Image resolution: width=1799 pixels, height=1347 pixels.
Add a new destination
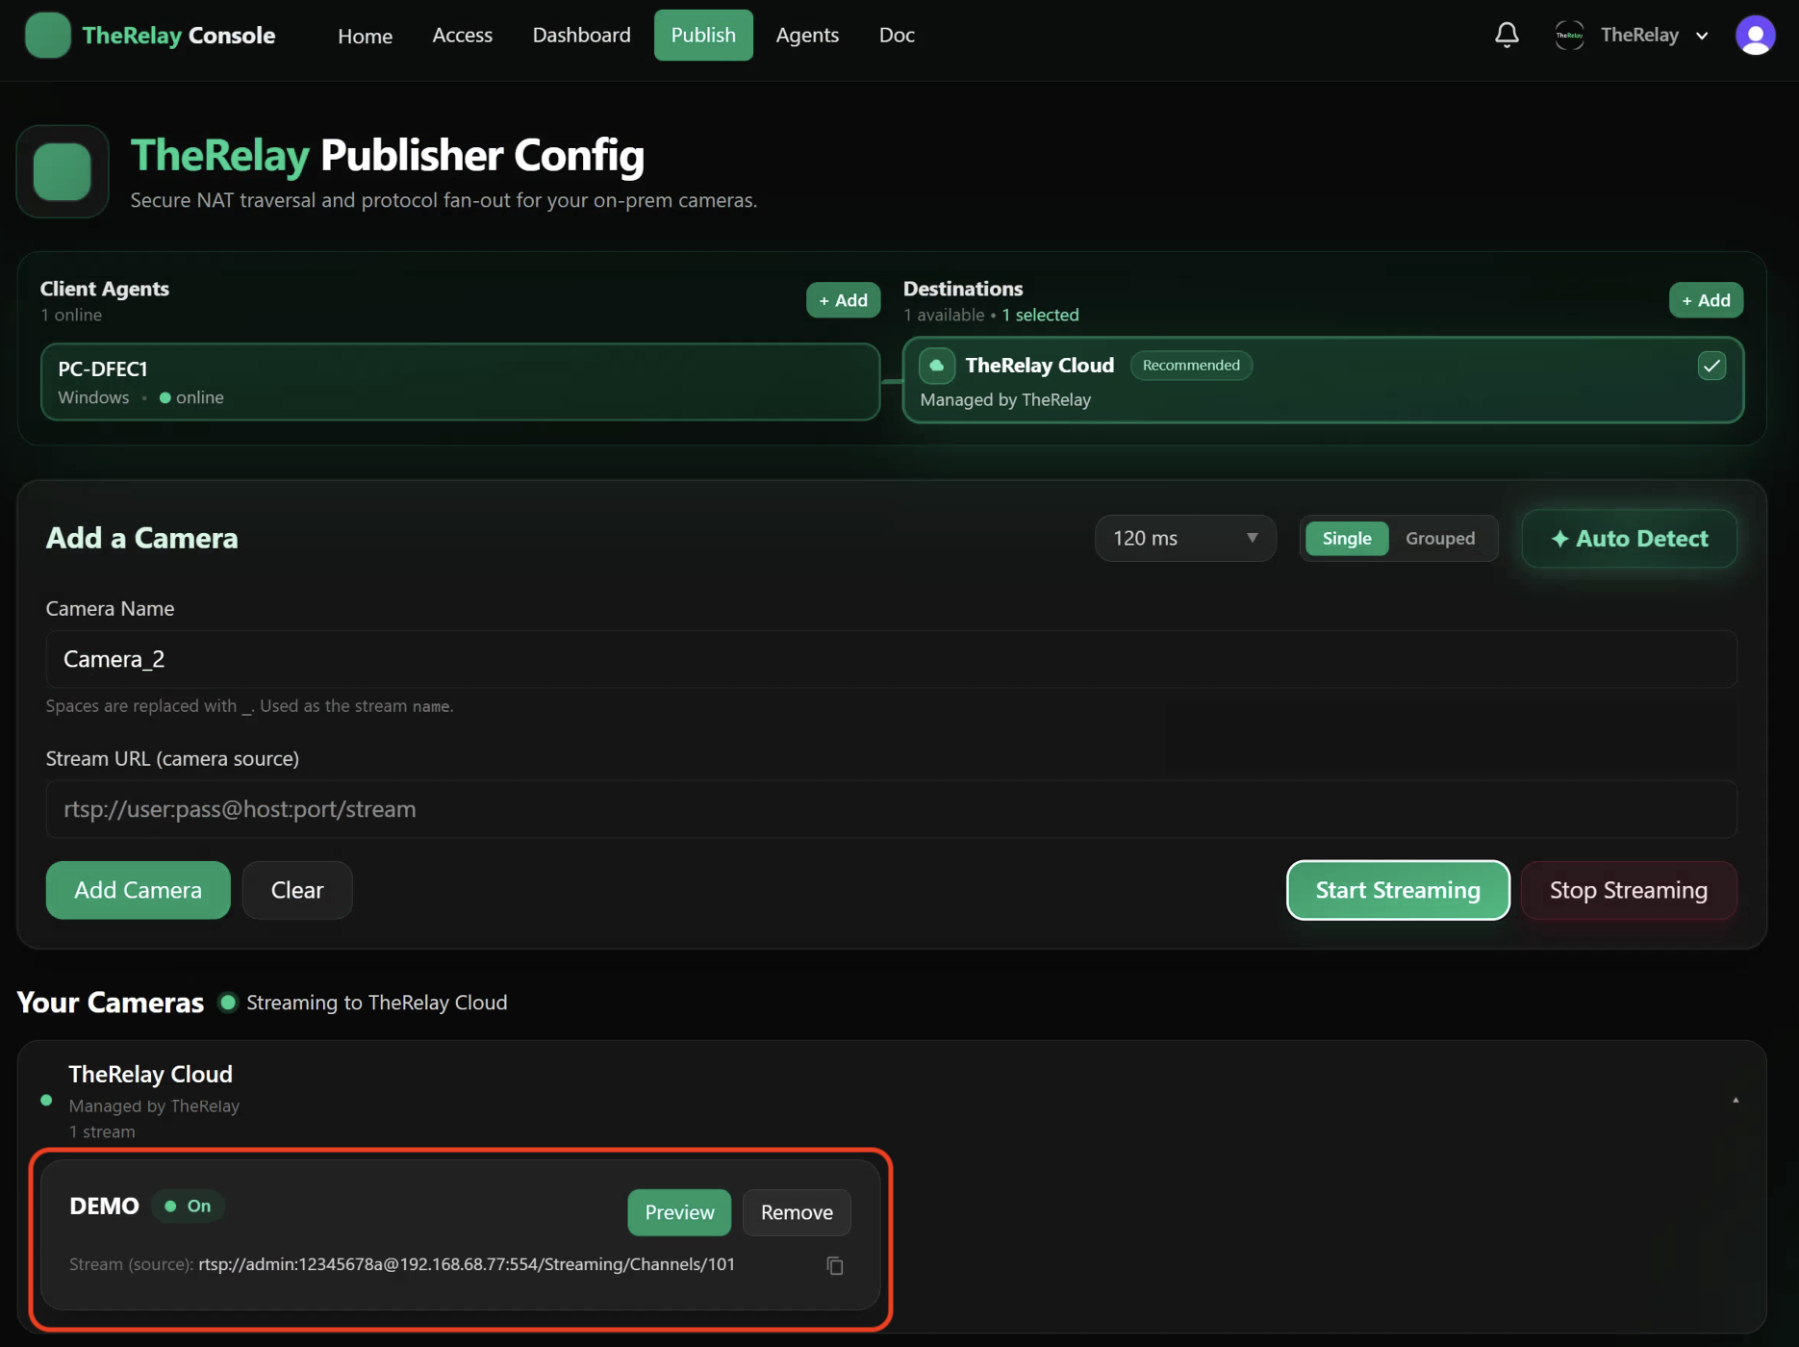[1706, 300]
